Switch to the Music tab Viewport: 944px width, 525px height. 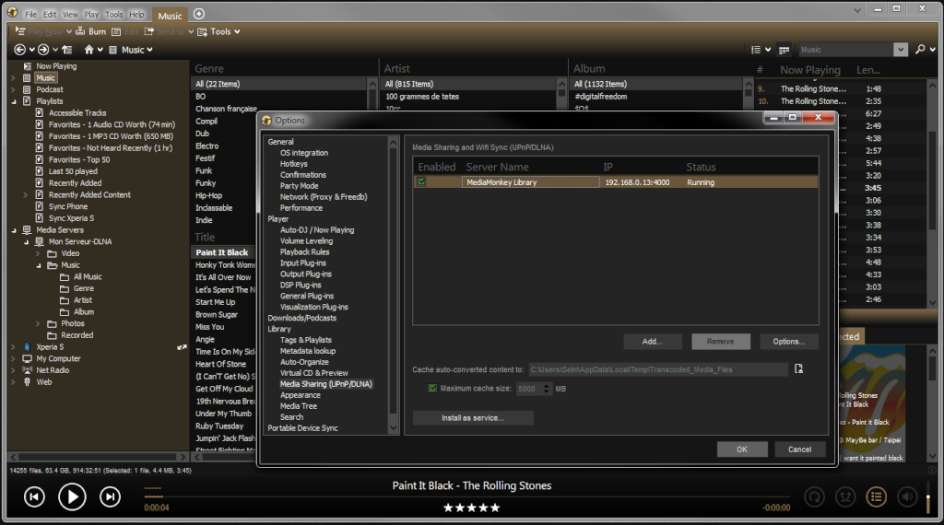[x=170, y=16]
